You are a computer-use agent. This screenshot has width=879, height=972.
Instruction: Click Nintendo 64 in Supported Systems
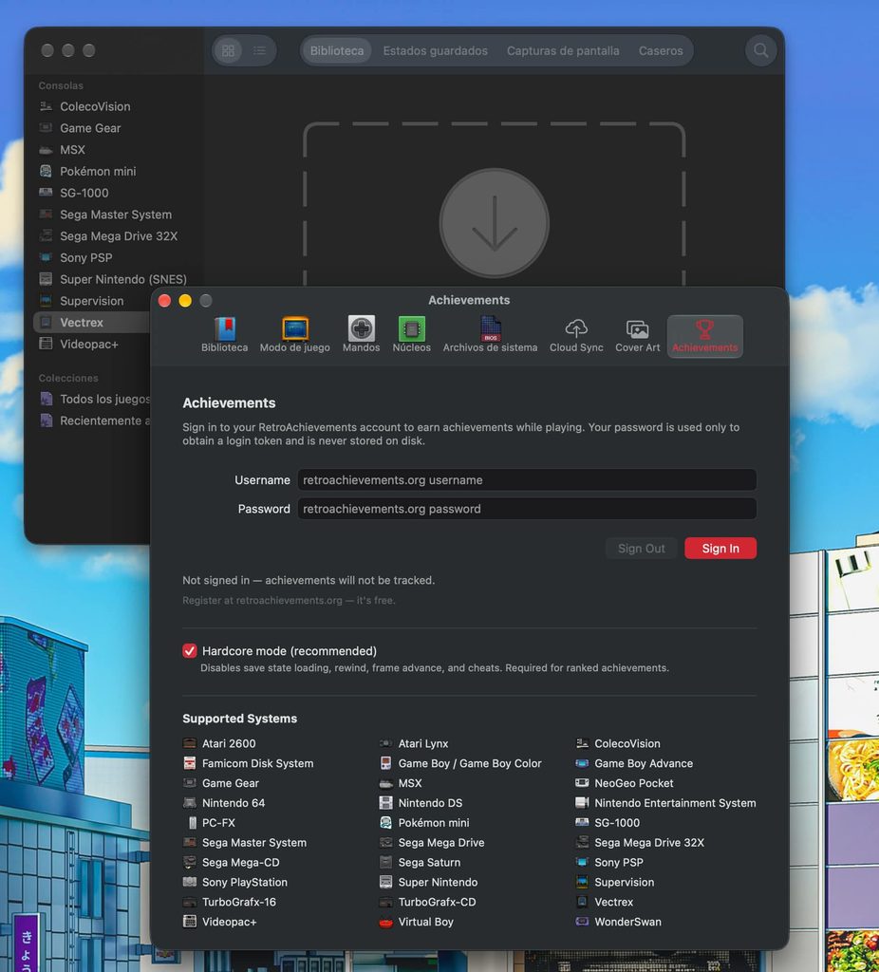click(x=224, y=803)
